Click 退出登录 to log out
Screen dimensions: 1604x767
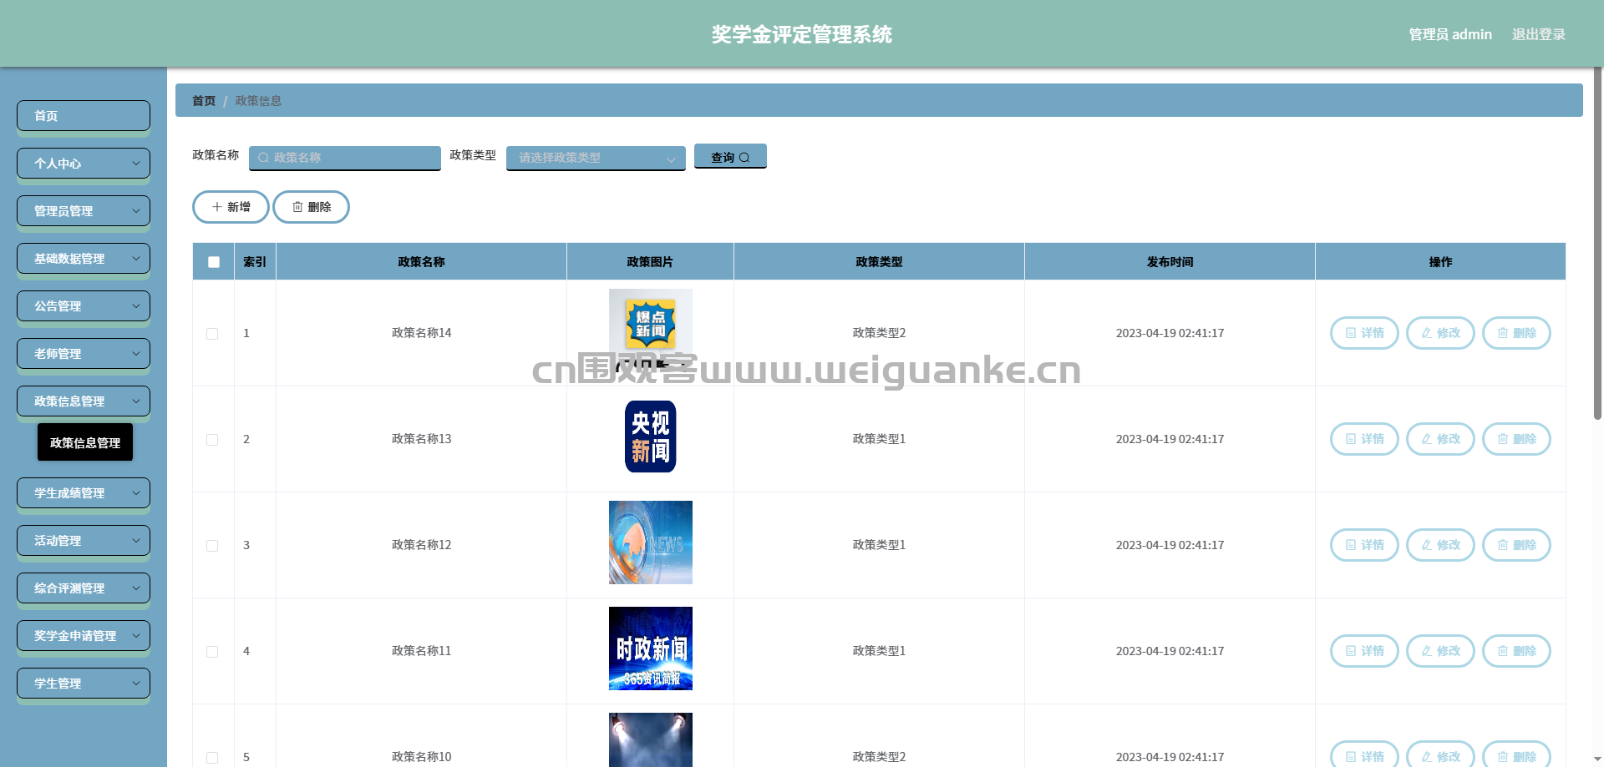coord(1539,34)
